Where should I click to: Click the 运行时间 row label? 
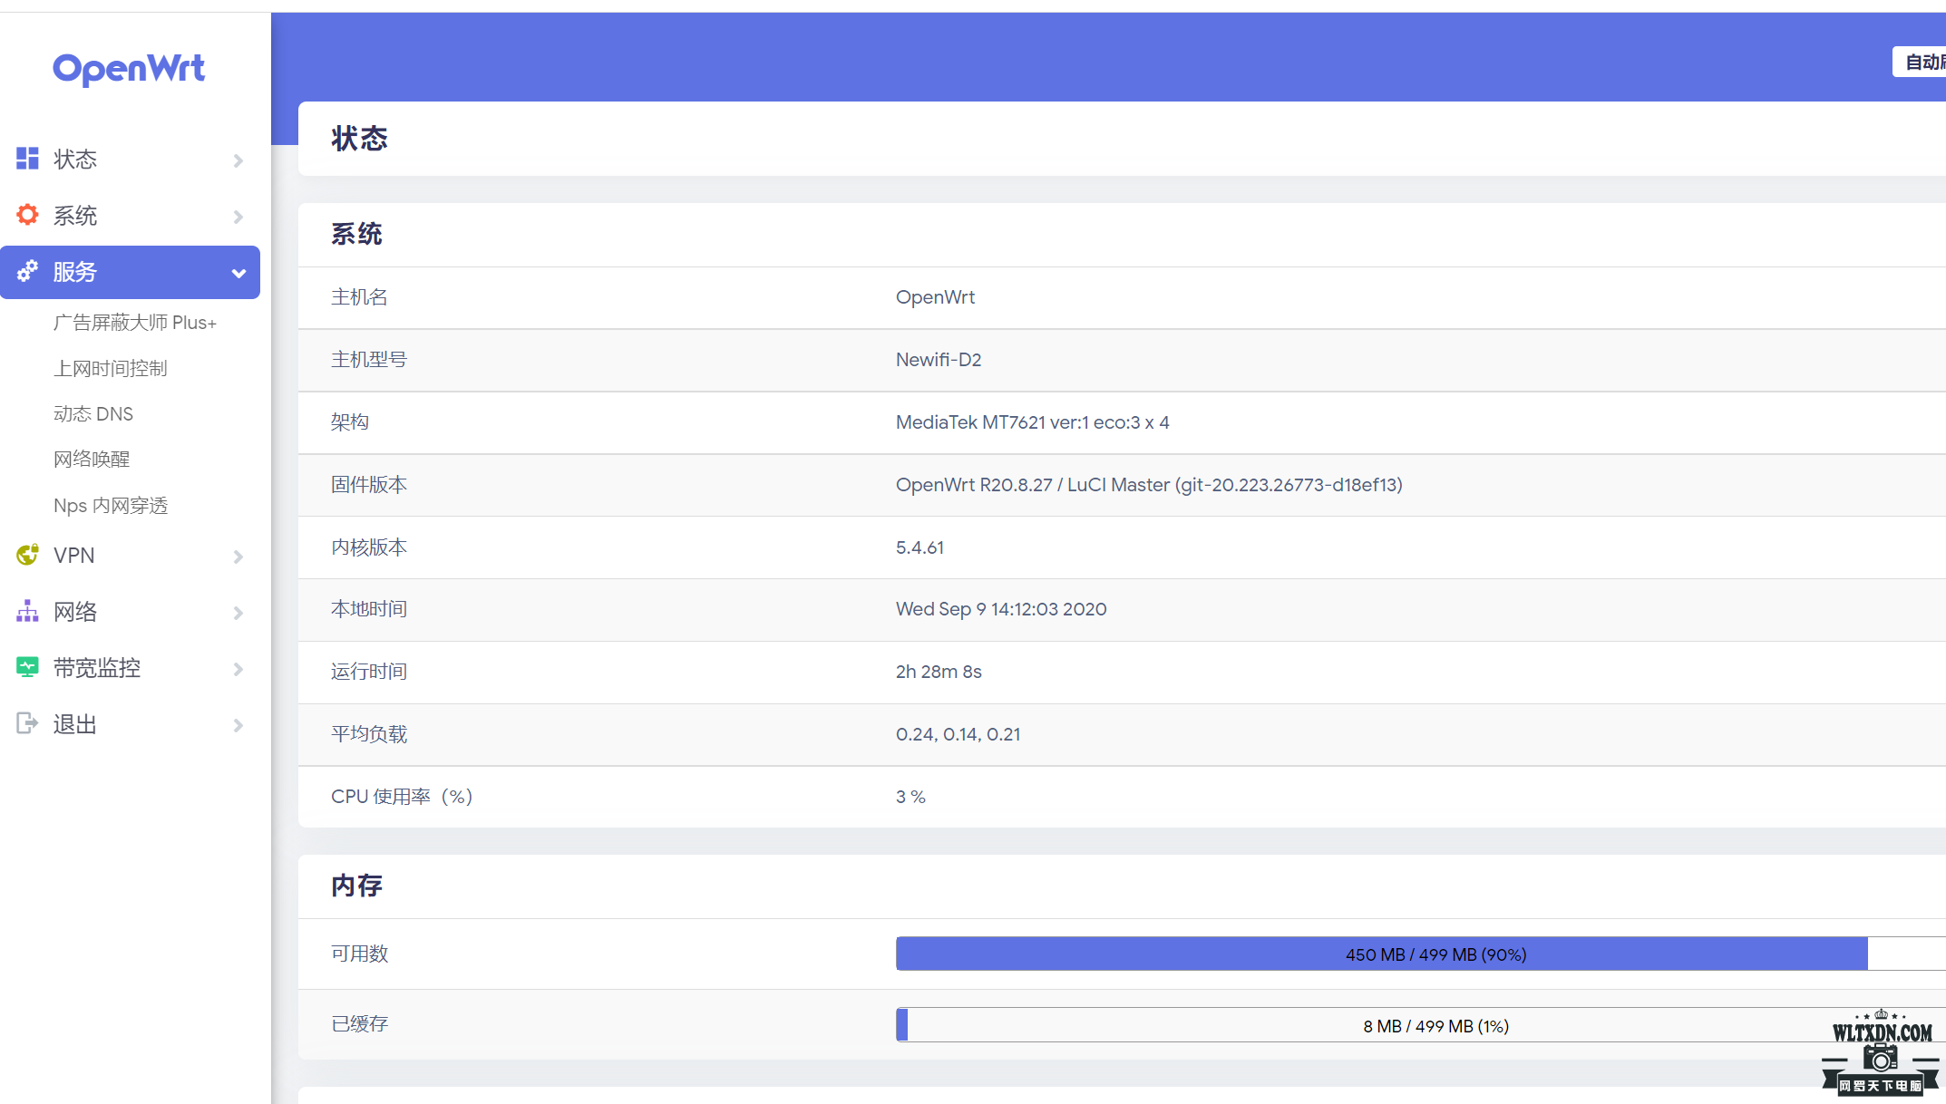pyautogui.click(x=369, y=672)
